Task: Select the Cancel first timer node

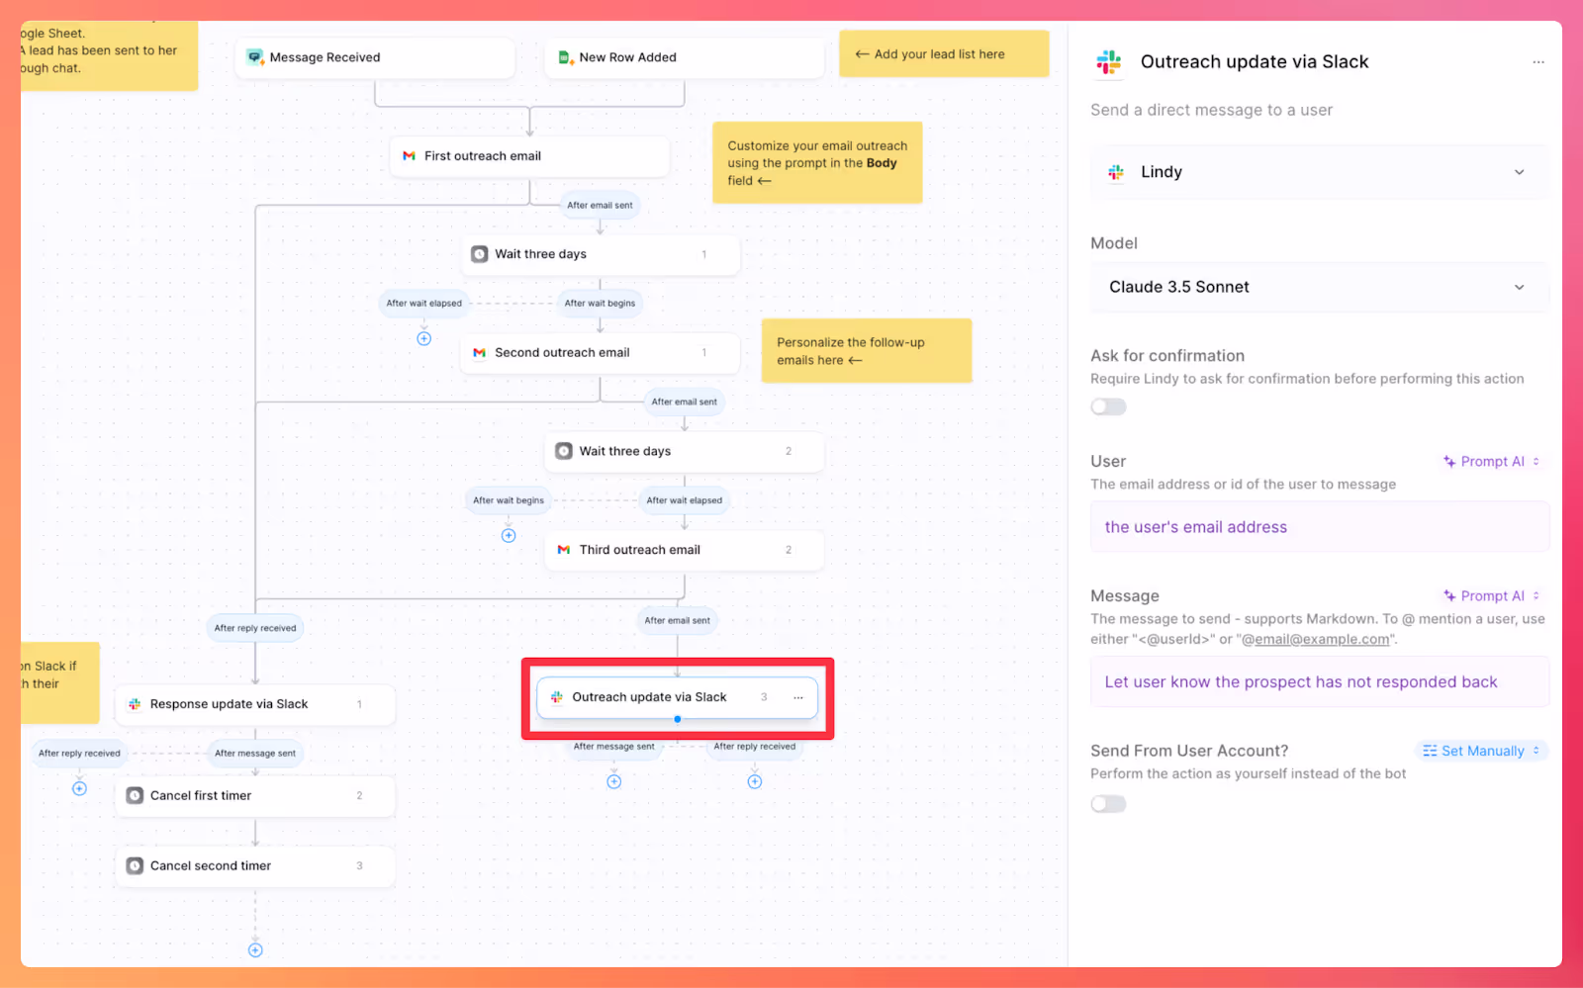Action: (x=255, y=795)
